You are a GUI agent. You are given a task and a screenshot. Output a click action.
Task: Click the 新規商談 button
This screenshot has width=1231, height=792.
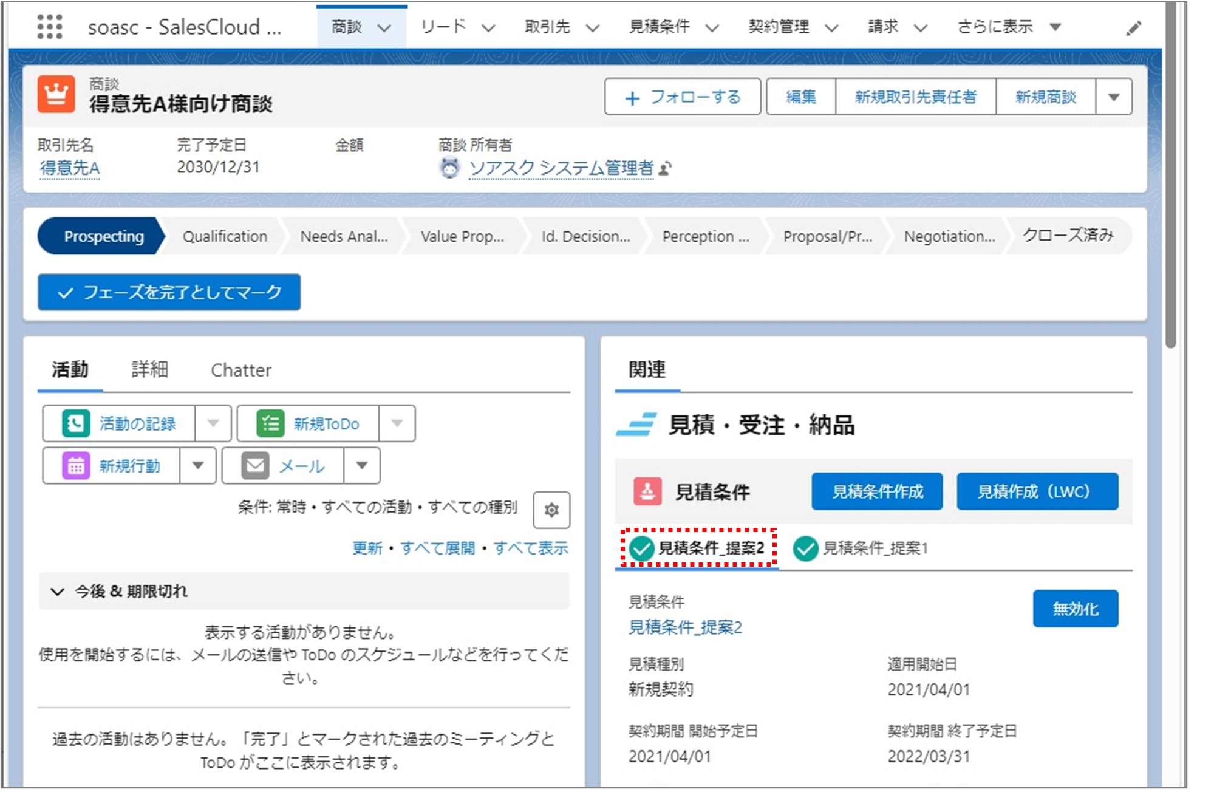(1046, 97)
